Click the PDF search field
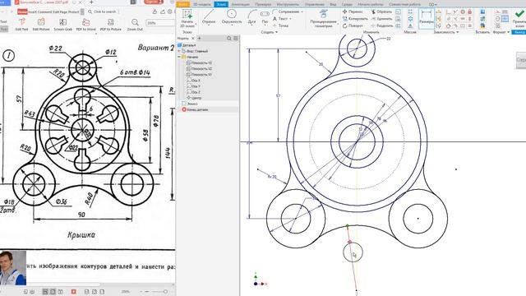Viewport: 526px width, 296px height. coord(104,12)
